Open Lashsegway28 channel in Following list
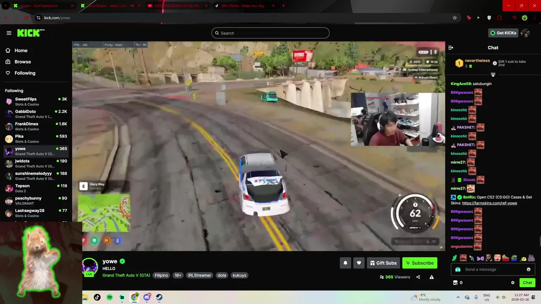The width and height of the screenshot is (541, 304). pos(36,213)
